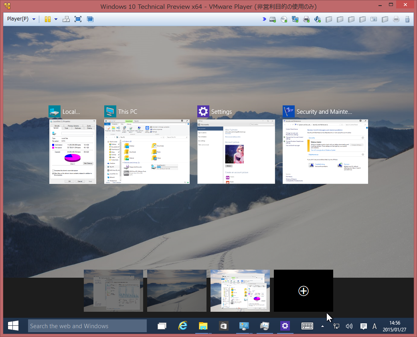
Task: Click the 'Search the web and Windows' box
Action: pos(87,326)
